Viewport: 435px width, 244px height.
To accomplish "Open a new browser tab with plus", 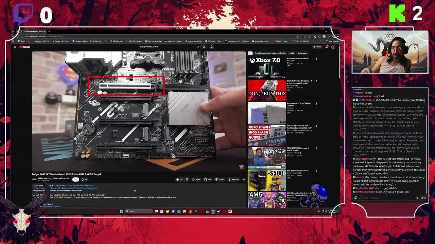I will 49,32.
